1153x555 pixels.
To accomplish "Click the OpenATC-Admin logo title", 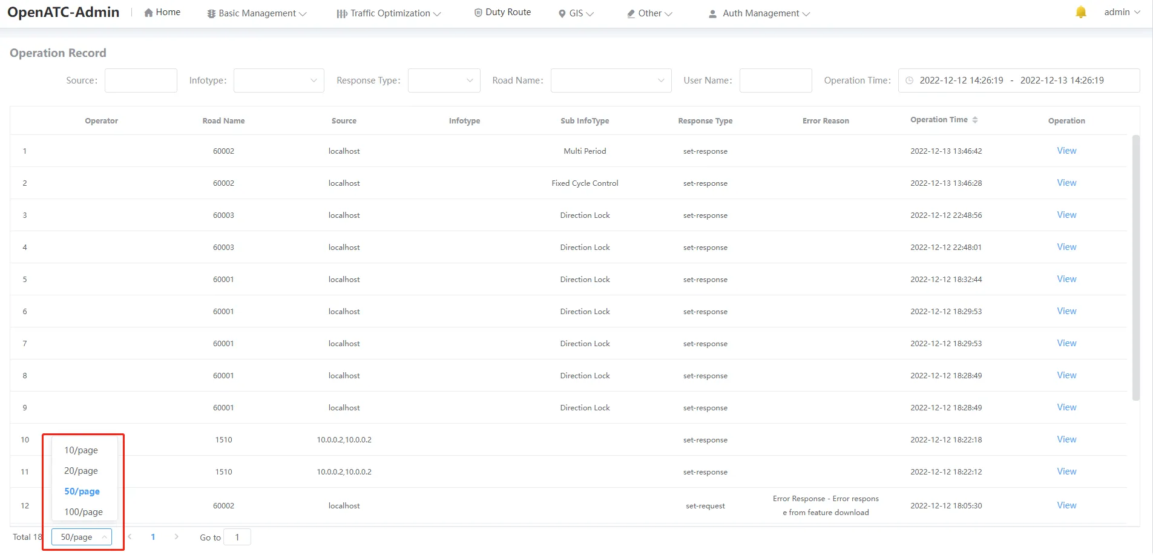I will (x=64, y=12).
